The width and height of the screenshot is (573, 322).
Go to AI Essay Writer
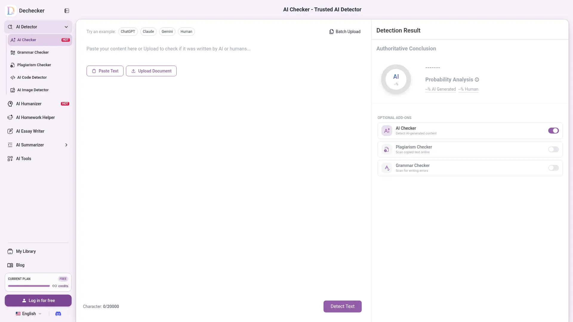click(38, 131)
